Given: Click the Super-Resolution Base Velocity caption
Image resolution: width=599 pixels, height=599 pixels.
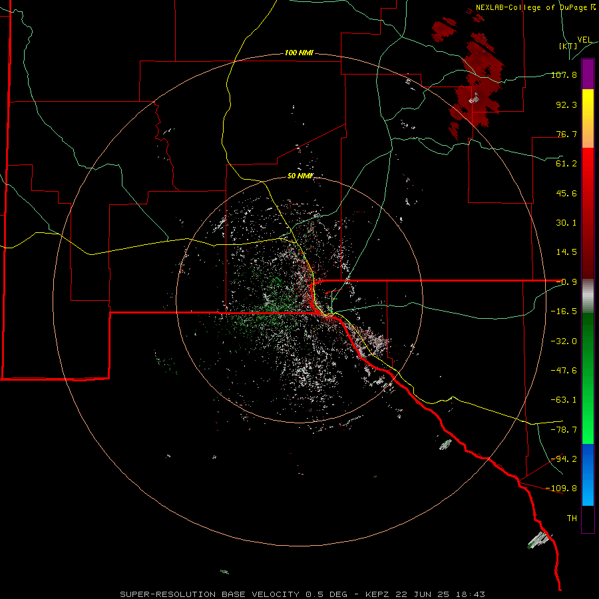Looking at the screenshot, I should [x=302, y=594].
